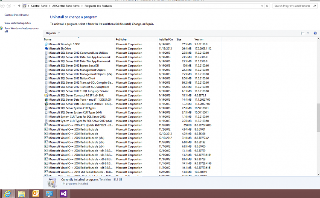320x198 pixels.
Task: Expand the arrow after Control Panel breadcrumb
Action: [49, 6]
